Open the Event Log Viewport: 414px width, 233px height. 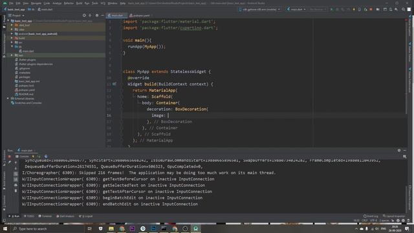(x=371, y=216)
